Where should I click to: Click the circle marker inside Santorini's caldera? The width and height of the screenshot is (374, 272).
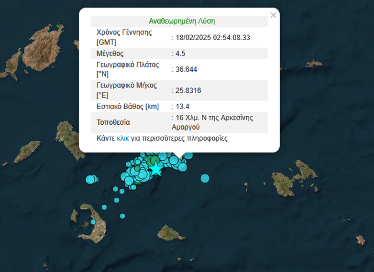93,222
